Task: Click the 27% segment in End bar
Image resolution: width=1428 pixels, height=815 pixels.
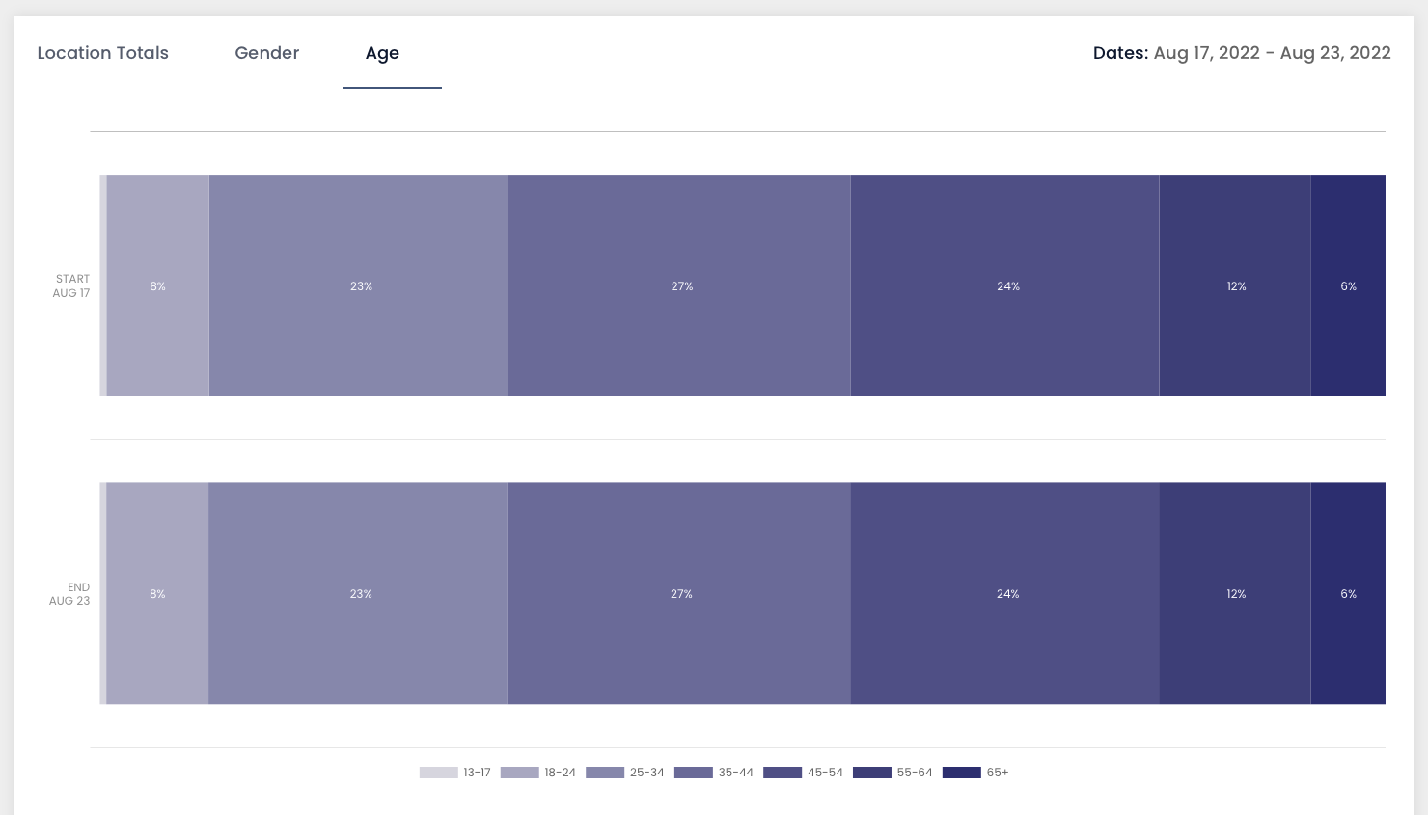Action: 679,593
